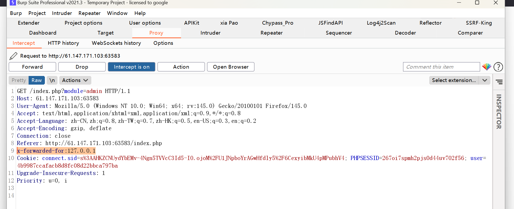Click the Accept-Encoding header line

point(64,128)
